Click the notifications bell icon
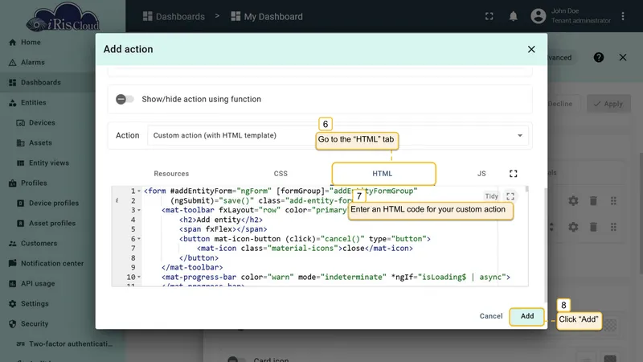Screen dimensions: 643x362 [x=513, y=16]
